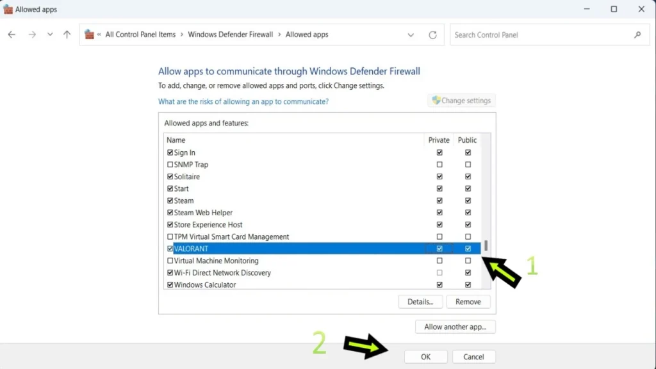Image resolution: width=656 pixels, height=369 pixels.
Task: Click Allow another app button
Action: click(x=455, y=327)
